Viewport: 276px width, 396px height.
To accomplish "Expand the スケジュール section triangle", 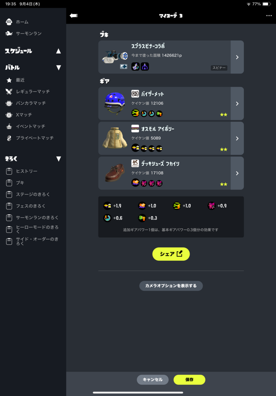I will point(58,51).
